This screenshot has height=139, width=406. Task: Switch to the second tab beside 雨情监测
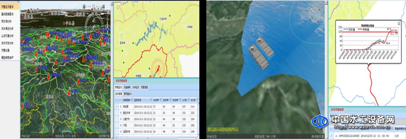click(x=128, y=87)
